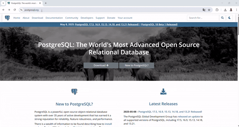239x127 pixels.
Task: Click the Latest Releases heading
Action: pos(163,104)
